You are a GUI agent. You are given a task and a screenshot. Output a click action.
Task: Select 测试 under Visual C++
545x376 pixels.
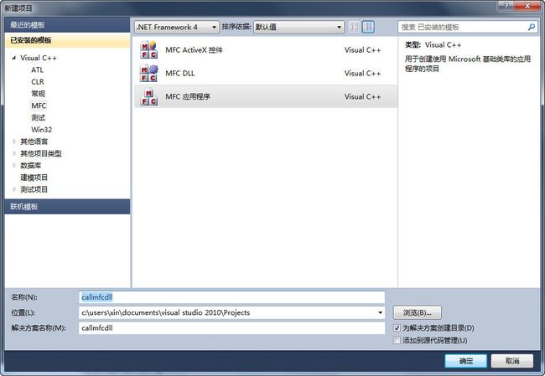[x=39, y=118]
